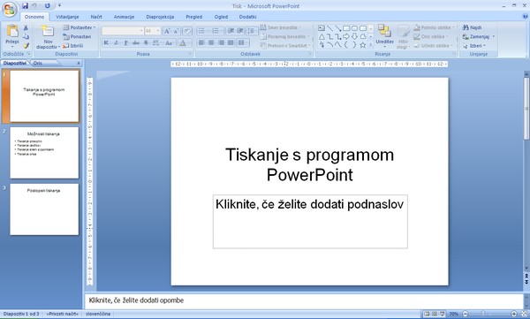Open the font size dropdown showing 44
Screen dimensions: 530x319
coord(152,31)
